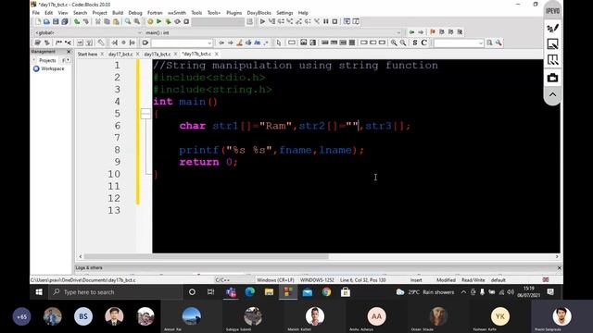Screen dimensions: 593x333
Task: Open File Explorer from taskbar
Action: [x=269, y=292]
